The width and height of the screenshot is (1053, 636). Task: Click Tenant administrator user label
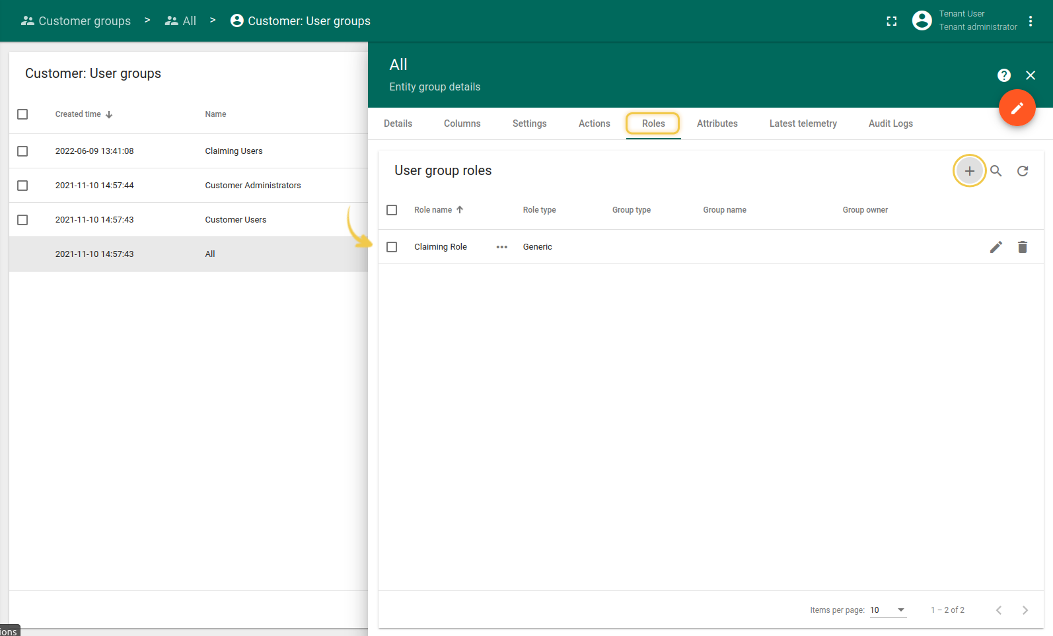[x=978, y=27]
